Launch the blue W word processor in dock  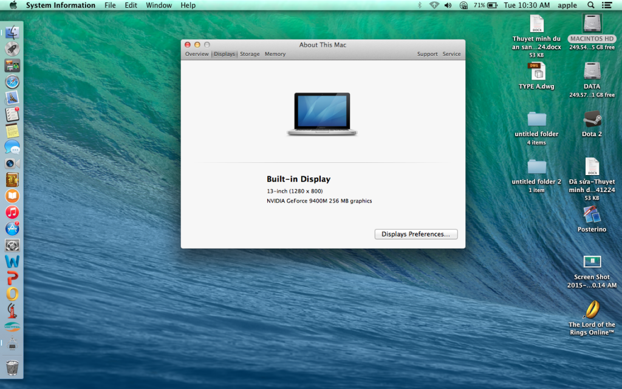click(x=12, y=261)
